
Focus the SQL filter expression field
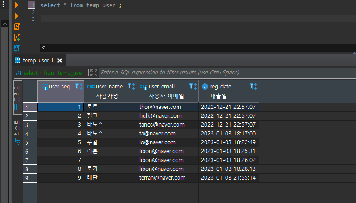coord(227,73)
